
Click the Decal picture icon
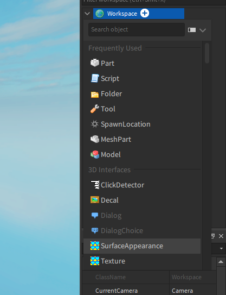click(95, 200)
